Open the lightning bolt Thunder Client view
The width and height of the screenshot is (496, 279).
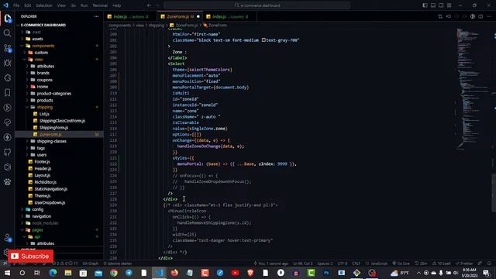[7, 137]
